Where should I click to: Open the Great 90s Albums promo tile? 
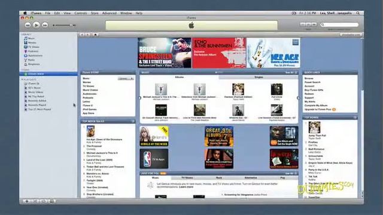pos(219,136)
